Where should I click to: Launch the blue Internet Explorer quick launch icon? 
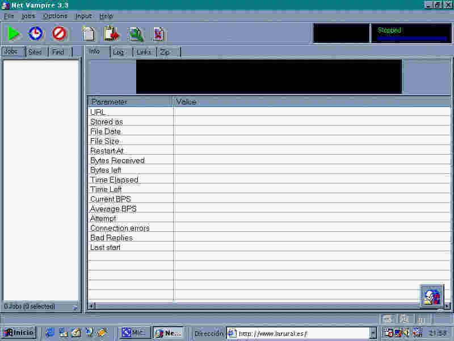50,332
